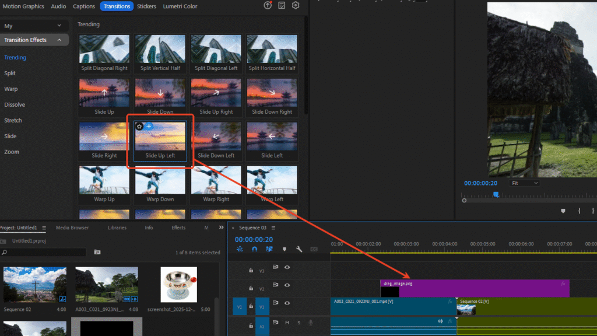
Task: Click the settings gear icon in plugin header
Action: (296, 6)
